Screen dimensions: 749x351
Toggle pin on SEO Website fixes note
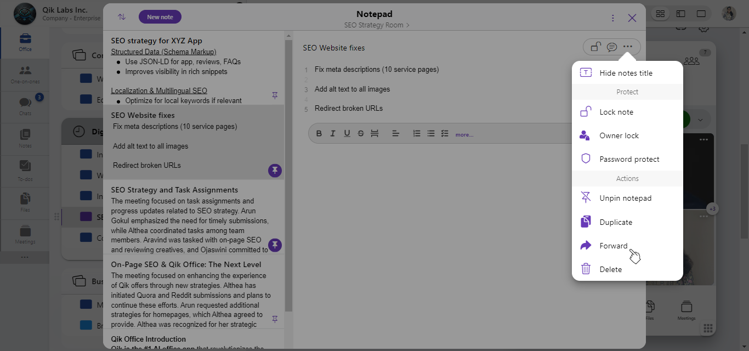click(x=275, y=170)
